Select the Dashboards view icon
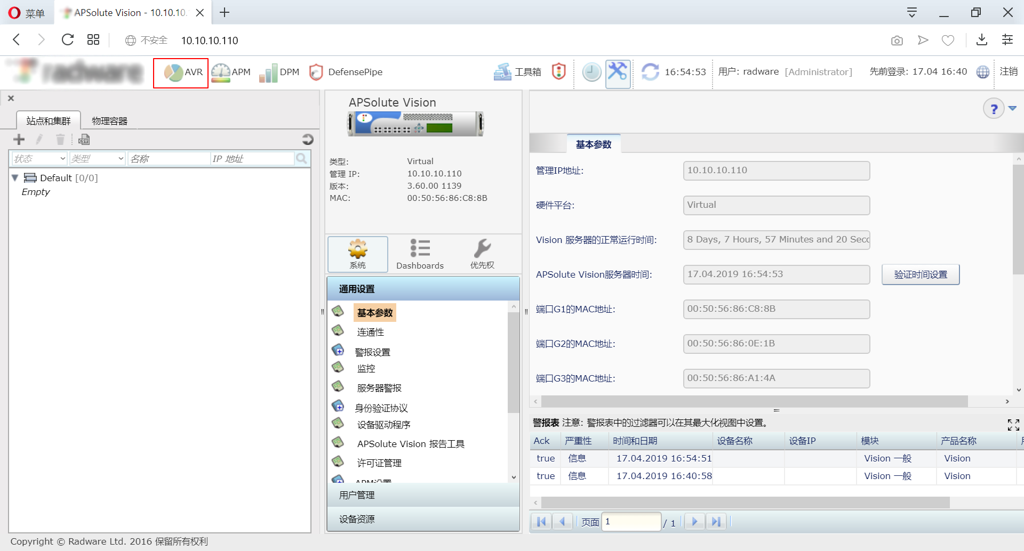 tap(420, 254)
